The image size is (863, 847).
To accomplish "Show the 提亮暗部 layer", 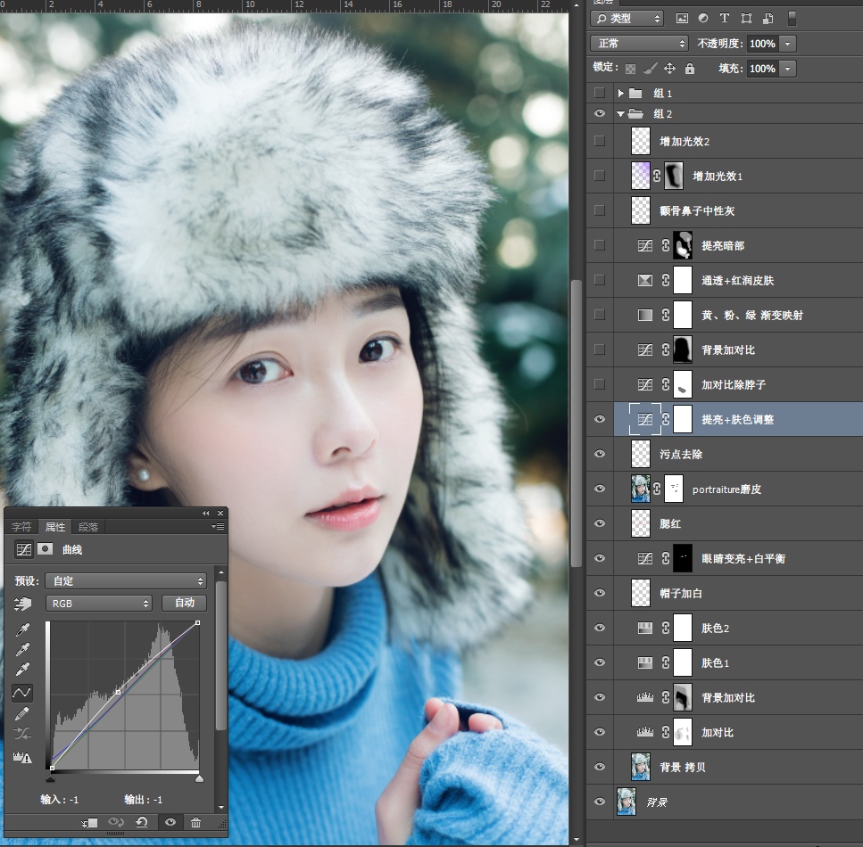I will (600, 245).
